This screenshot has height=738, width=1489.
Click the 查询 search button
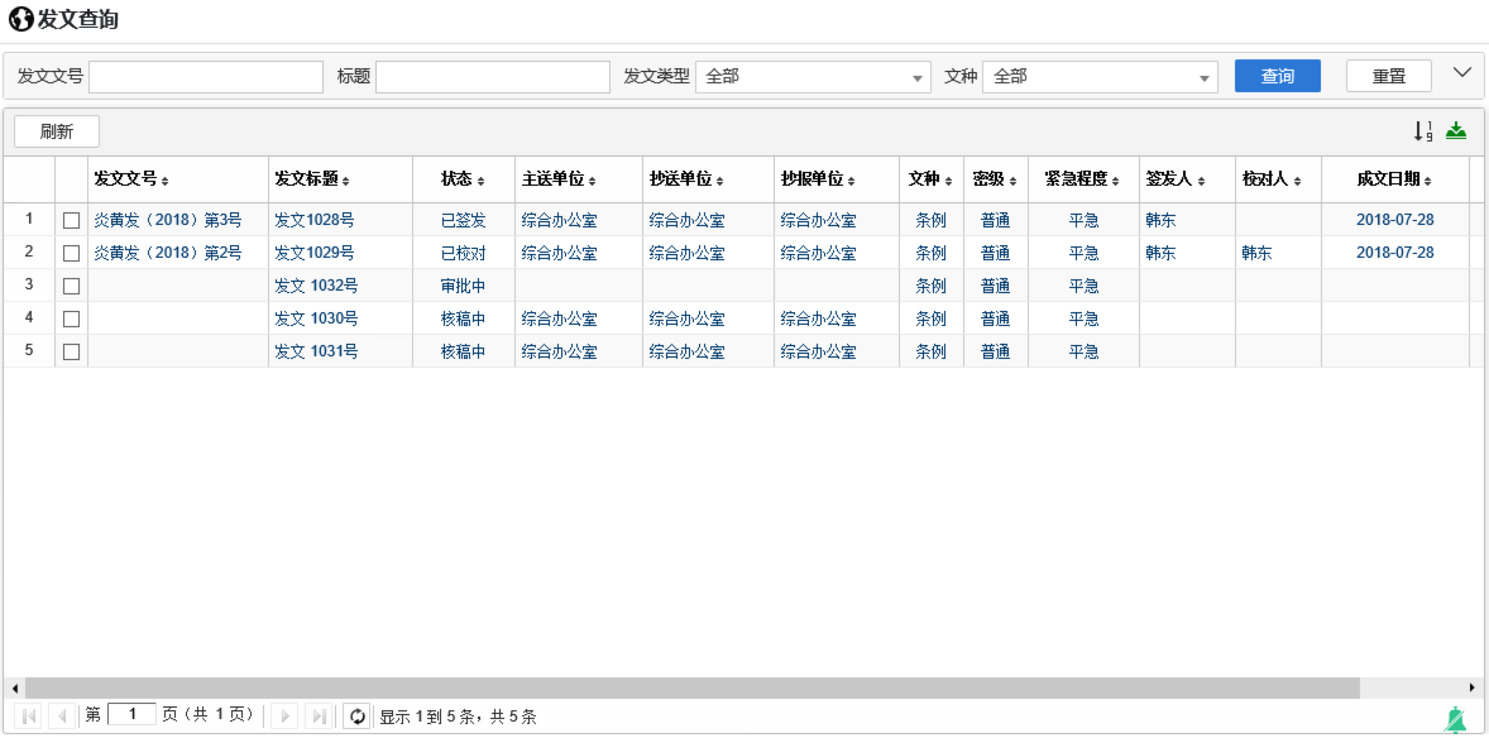(x=1277, y=76)
